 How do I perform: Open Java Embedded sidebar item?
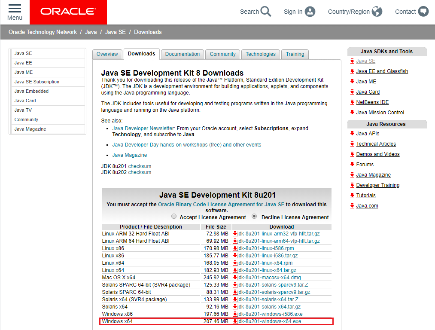pos(48,91)
